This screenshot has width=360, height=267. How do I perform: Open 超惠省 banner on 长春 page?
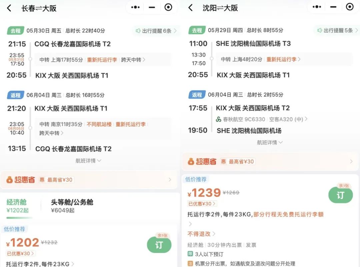click(x=89, y=180)
